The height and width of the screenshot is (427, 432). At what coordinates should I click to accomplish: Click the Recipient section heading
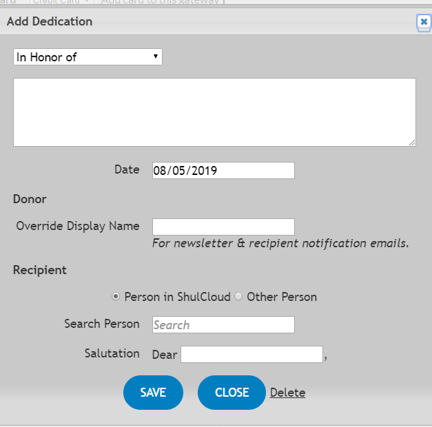(x=40, y=270)
